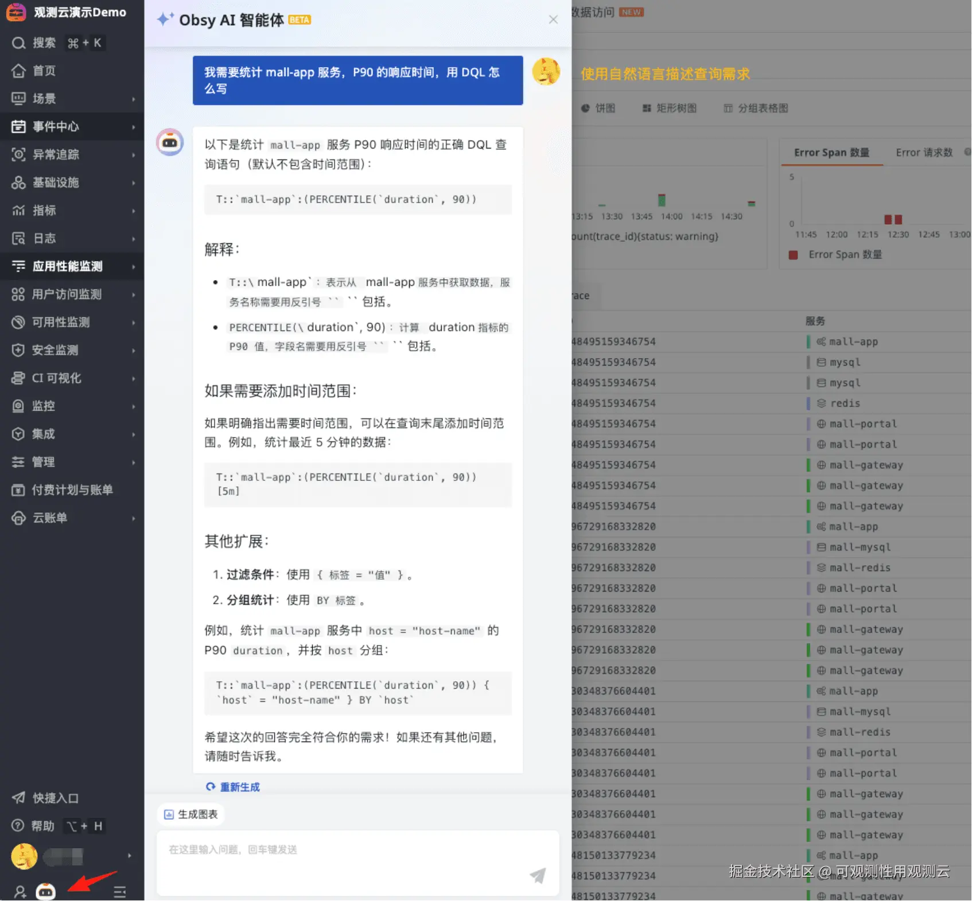This screenshot has width=972, height=901.
Task: Click the 观测云演示Demo workspace logo
Action: tap(16, 12)
